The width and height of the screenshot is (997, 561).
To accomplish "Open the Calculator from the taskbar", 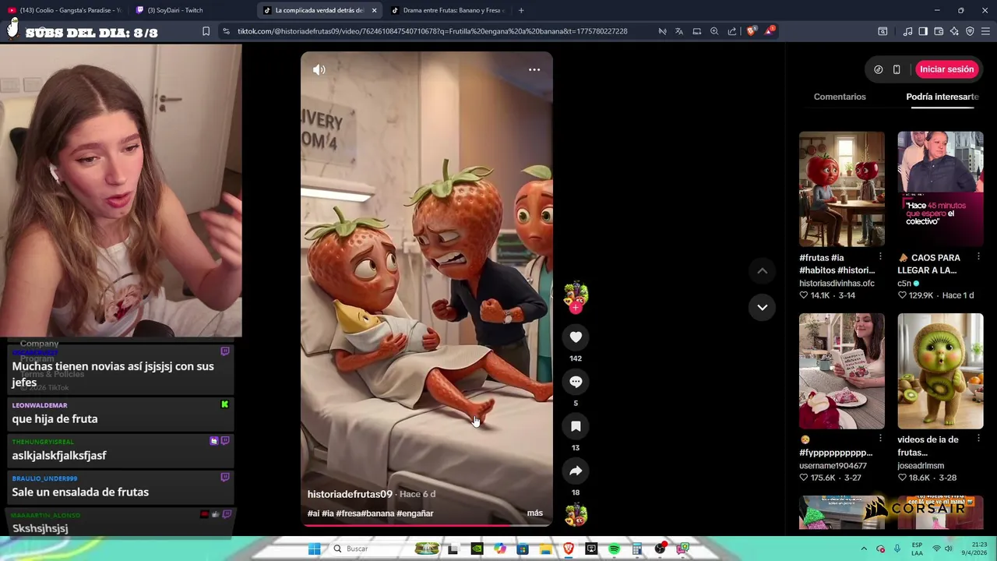I will click(637, 549).
